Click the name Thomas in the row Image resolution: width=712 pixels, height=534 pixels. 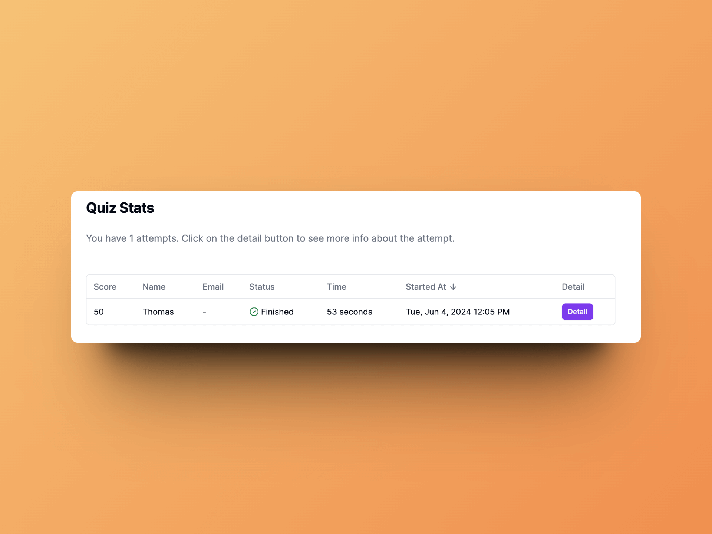pyautogui.click(x=158, y=312)
